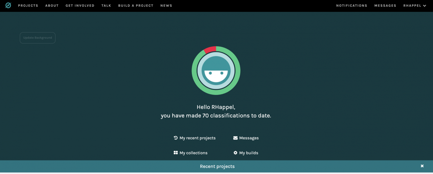View Notifications in the top bar
The width and height of the screenshot is (433, 174).
(351, 6)
